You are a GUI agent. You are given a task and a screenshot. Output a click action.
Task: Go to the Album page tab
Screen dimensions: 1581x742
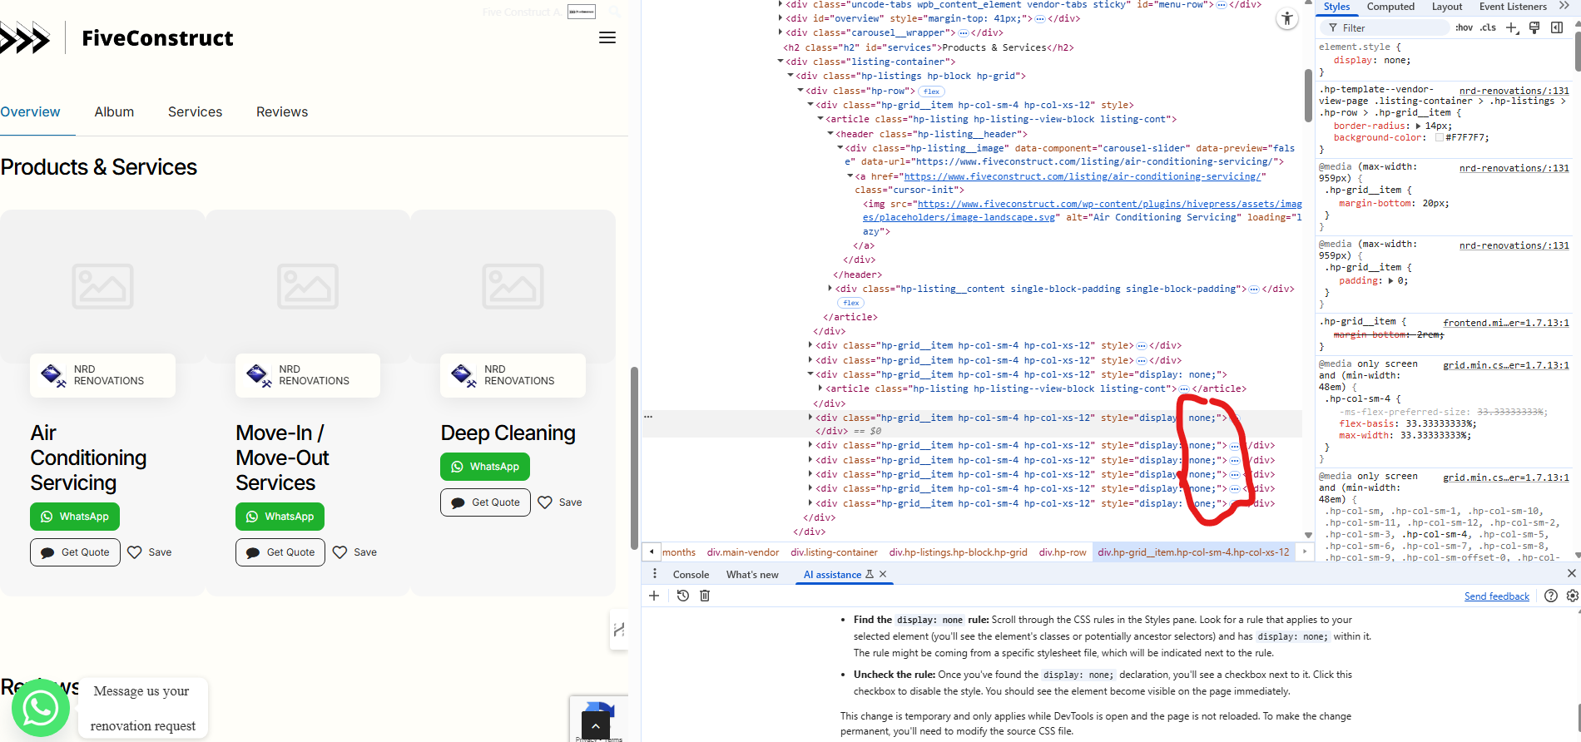[x=114, y=111]
